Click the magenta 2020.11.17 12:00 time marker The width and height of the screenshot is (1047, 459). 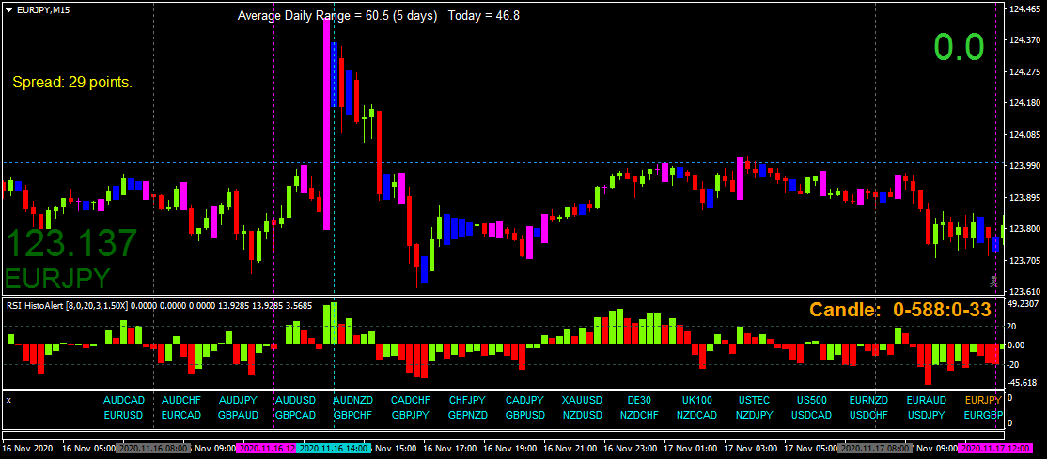click(x=996, y=449)
